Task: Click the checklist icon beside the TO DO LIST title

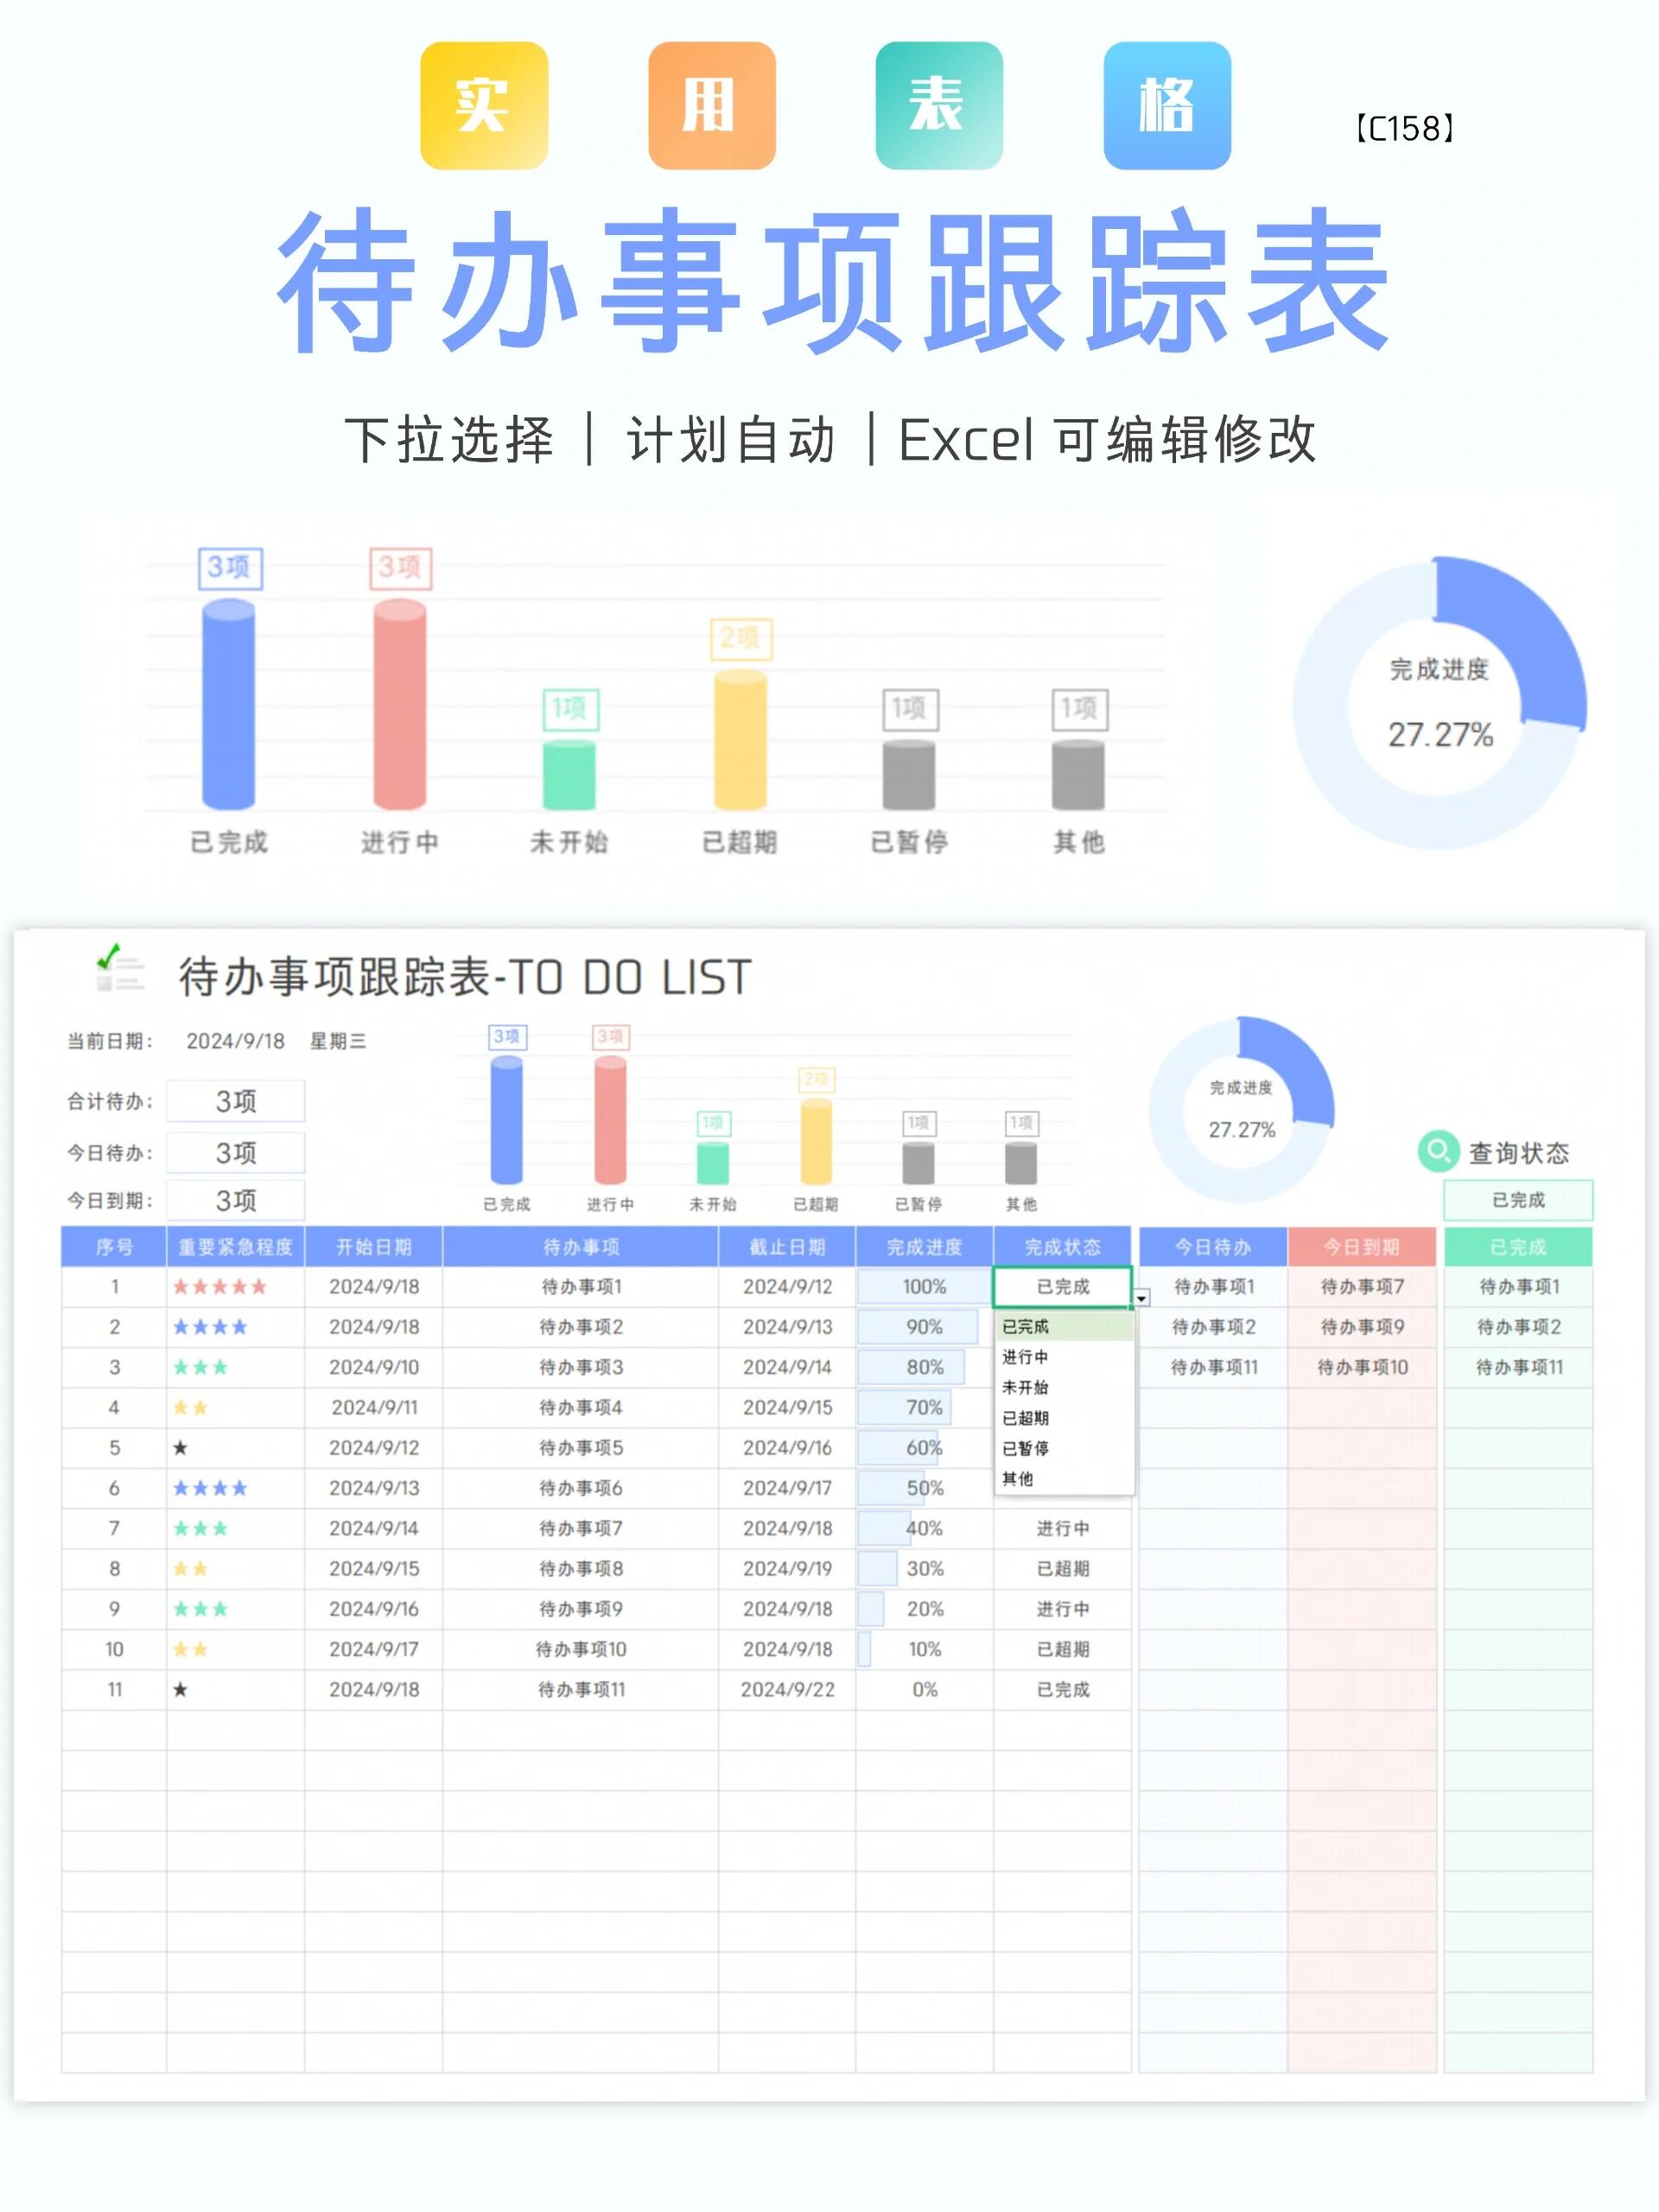Action: click(x=119, y=967)
